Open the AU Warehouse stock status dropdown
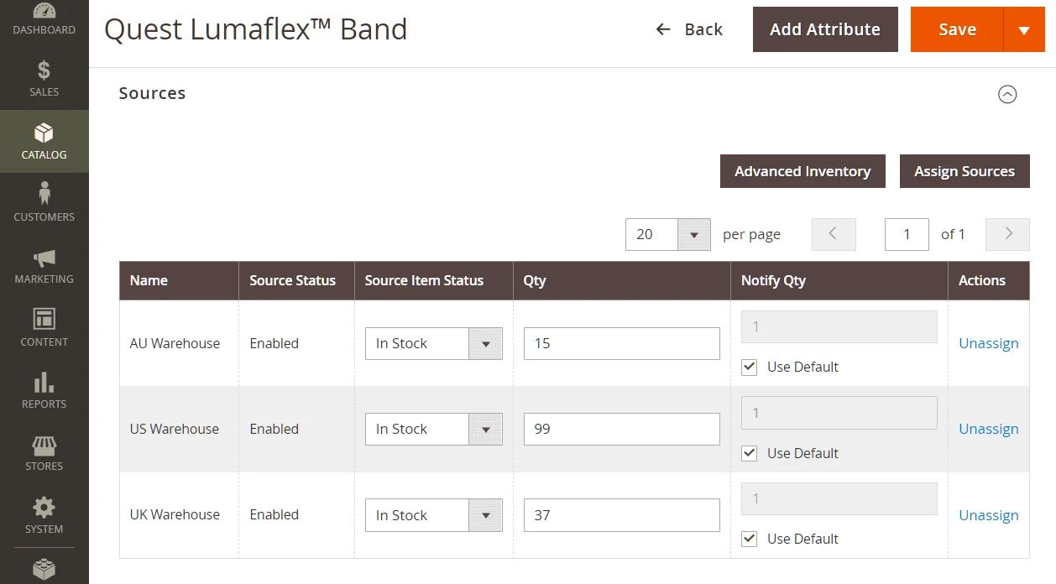 coord(433,343)
